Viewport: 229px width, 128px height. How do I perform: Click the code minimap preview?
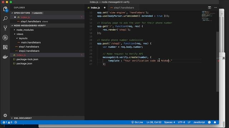tap(208, 16)
